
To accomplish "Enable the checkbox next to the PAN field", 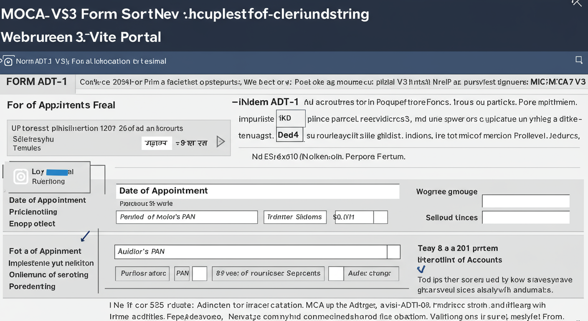I will point(200,274).
